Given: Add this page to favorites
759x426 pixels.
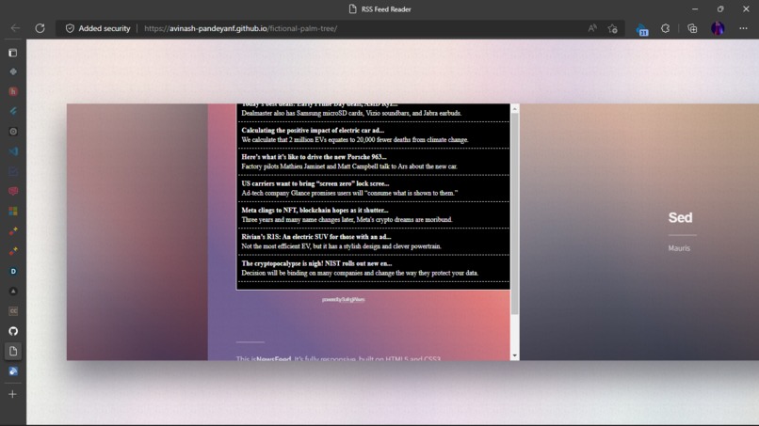Looking at the screenshot, I should pyautogui.click(x=613, y=28).
